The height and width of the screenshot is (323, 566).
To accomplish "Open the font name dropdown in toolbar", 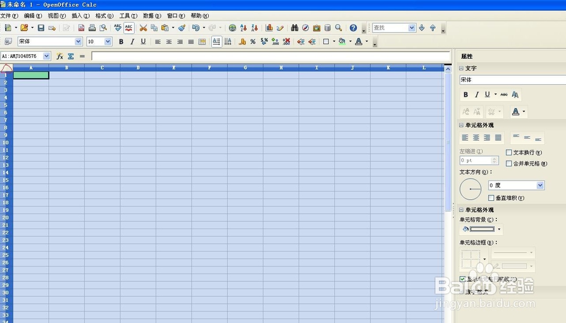I will tap(78, 41).
